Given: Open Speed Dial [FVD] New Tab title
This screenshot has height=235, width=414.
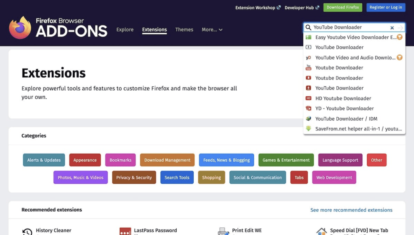Looking at the screenshot, I should click(359, 231).
